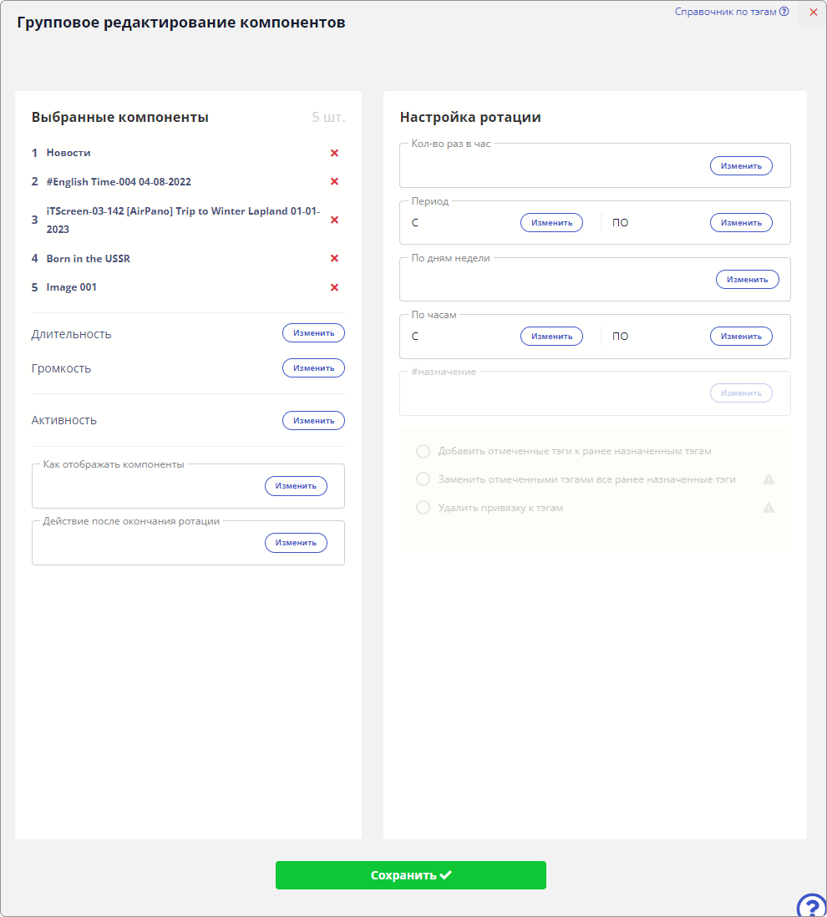Open Как отображать компоненты field editor

(296, 486)
